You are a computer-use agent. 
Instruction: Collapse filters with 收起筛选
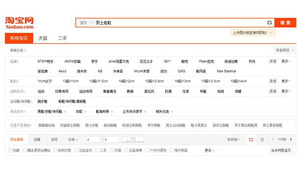click(x=285, y=50)
